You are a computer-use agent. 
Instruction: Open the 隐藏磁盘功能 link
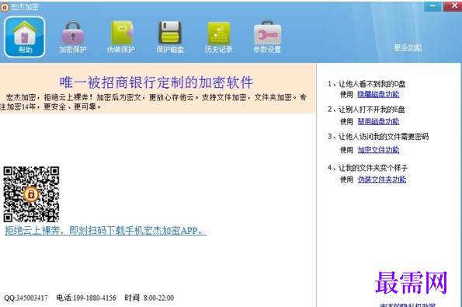(x=379, y=94)
